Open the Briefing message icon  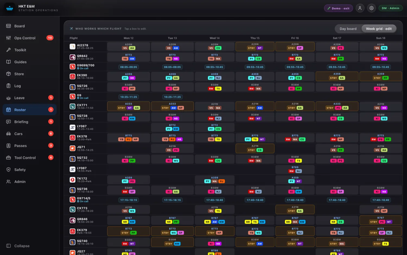pyautogui.click(x=8, y=122)
